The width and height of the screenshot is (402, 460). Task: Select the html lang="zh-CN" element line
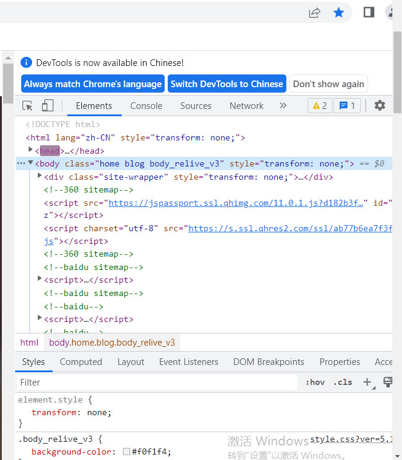click(x=135, y=137)
